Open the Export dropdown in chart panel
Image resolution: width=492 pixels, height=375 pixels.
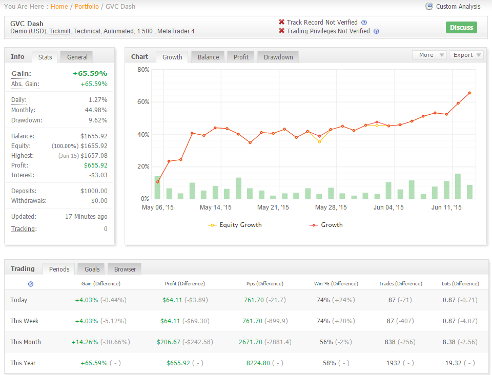(466, 55)
